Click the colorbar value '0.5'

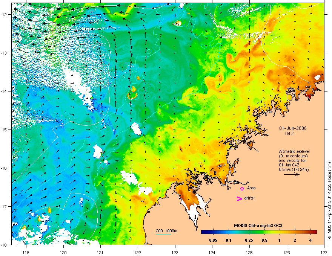coord(264,240)
